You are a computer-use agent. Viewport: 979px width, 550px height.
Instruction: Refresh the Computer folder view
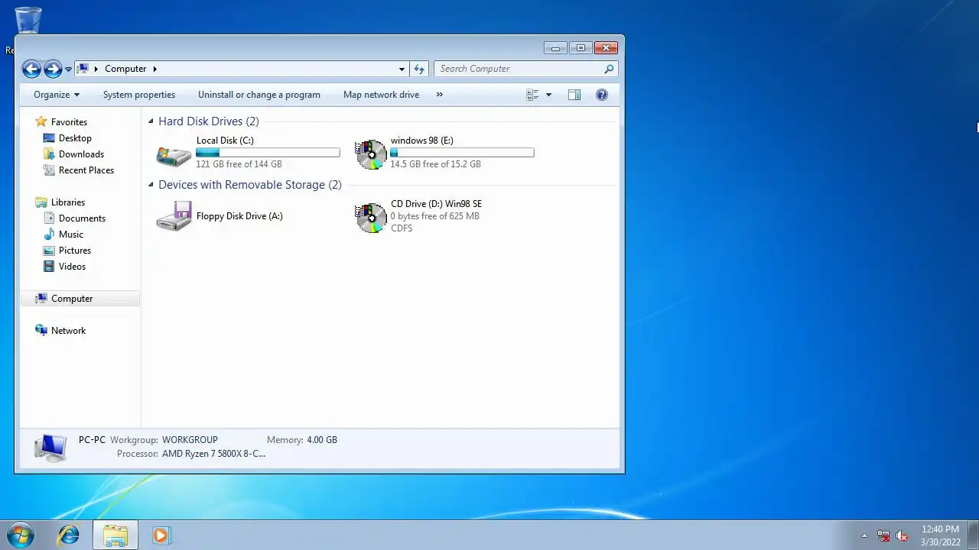pos(418,69)
